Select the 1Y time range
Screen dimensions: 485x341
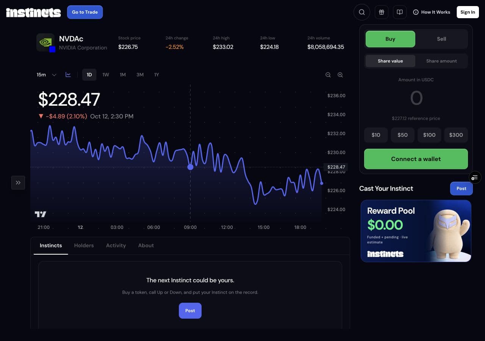[x=156, y=75]
